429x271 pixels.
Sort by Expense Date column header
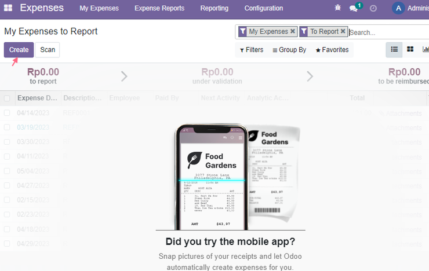click(x=38, y=98)
